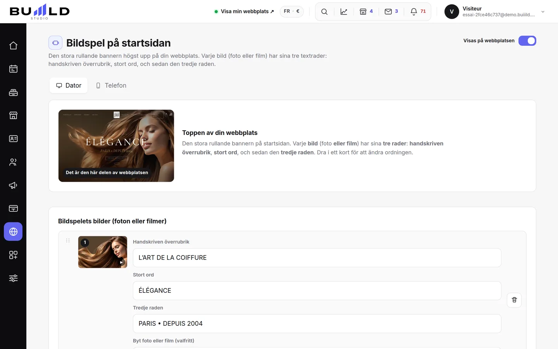Screen dimensions: 558x349
Task: Click the Tredje raden input field
Action: [x=317, y=323]
